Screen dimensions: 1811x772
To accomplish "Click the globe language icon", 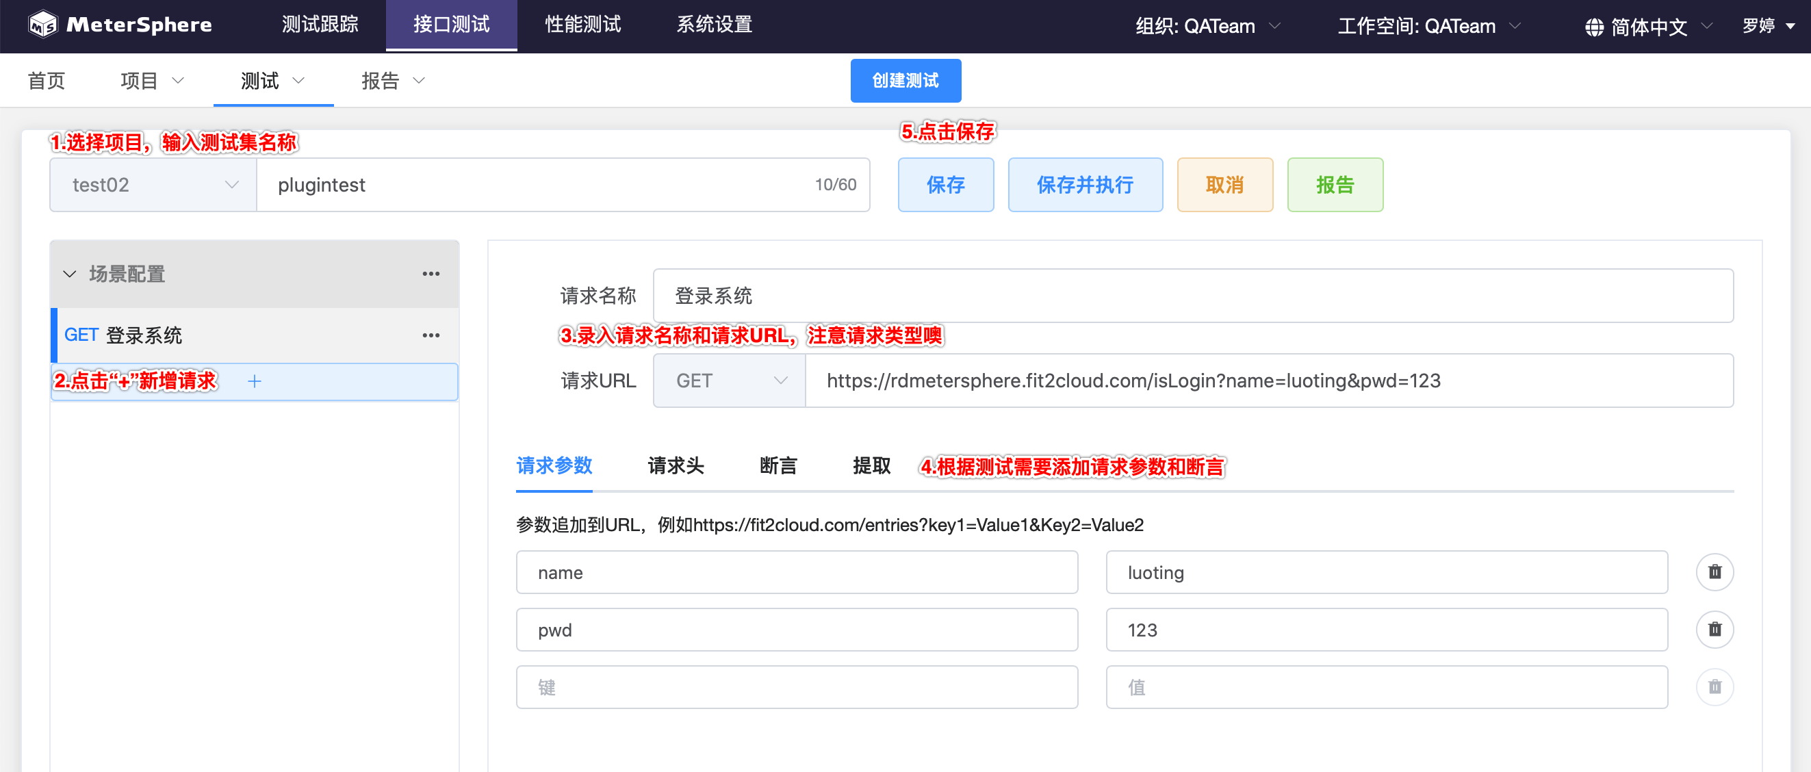I will pyautogui.click(x=1595, y=27).
